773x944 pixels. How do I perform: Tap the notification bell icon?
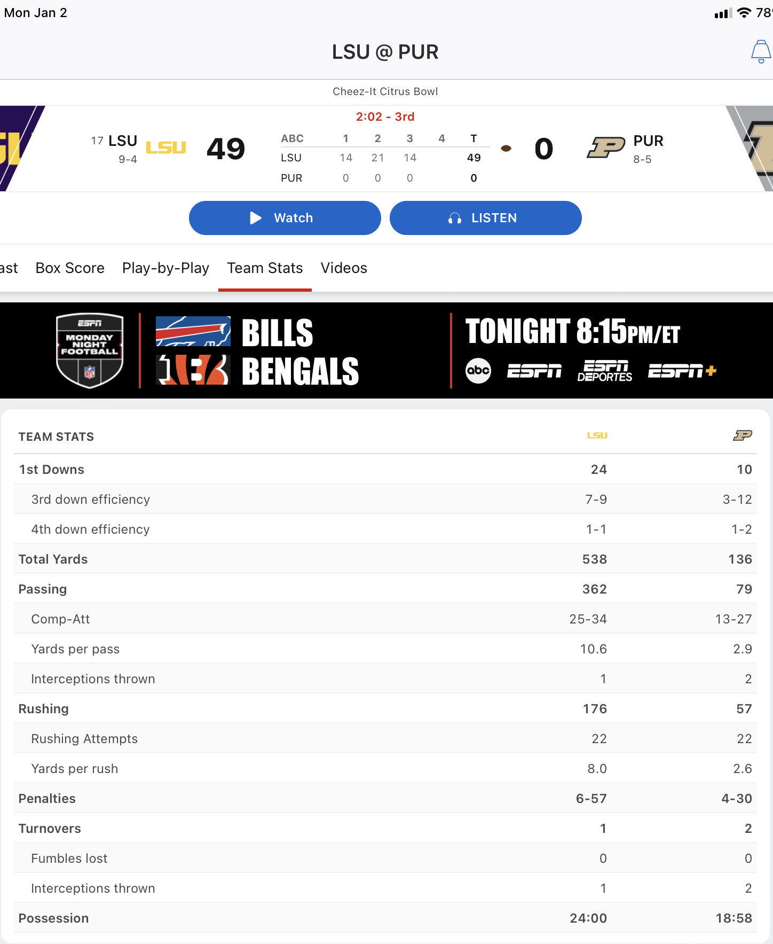pos(761,52)
